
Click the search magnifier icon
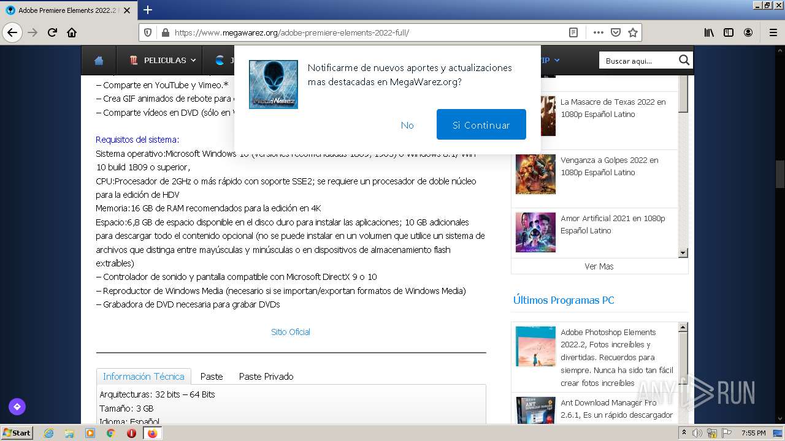(x=684, y=60)
